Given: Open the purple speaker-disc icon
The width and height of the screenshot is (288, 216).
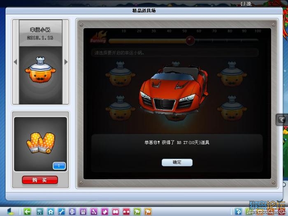Looking at the screenshot, I should [72, 212].
